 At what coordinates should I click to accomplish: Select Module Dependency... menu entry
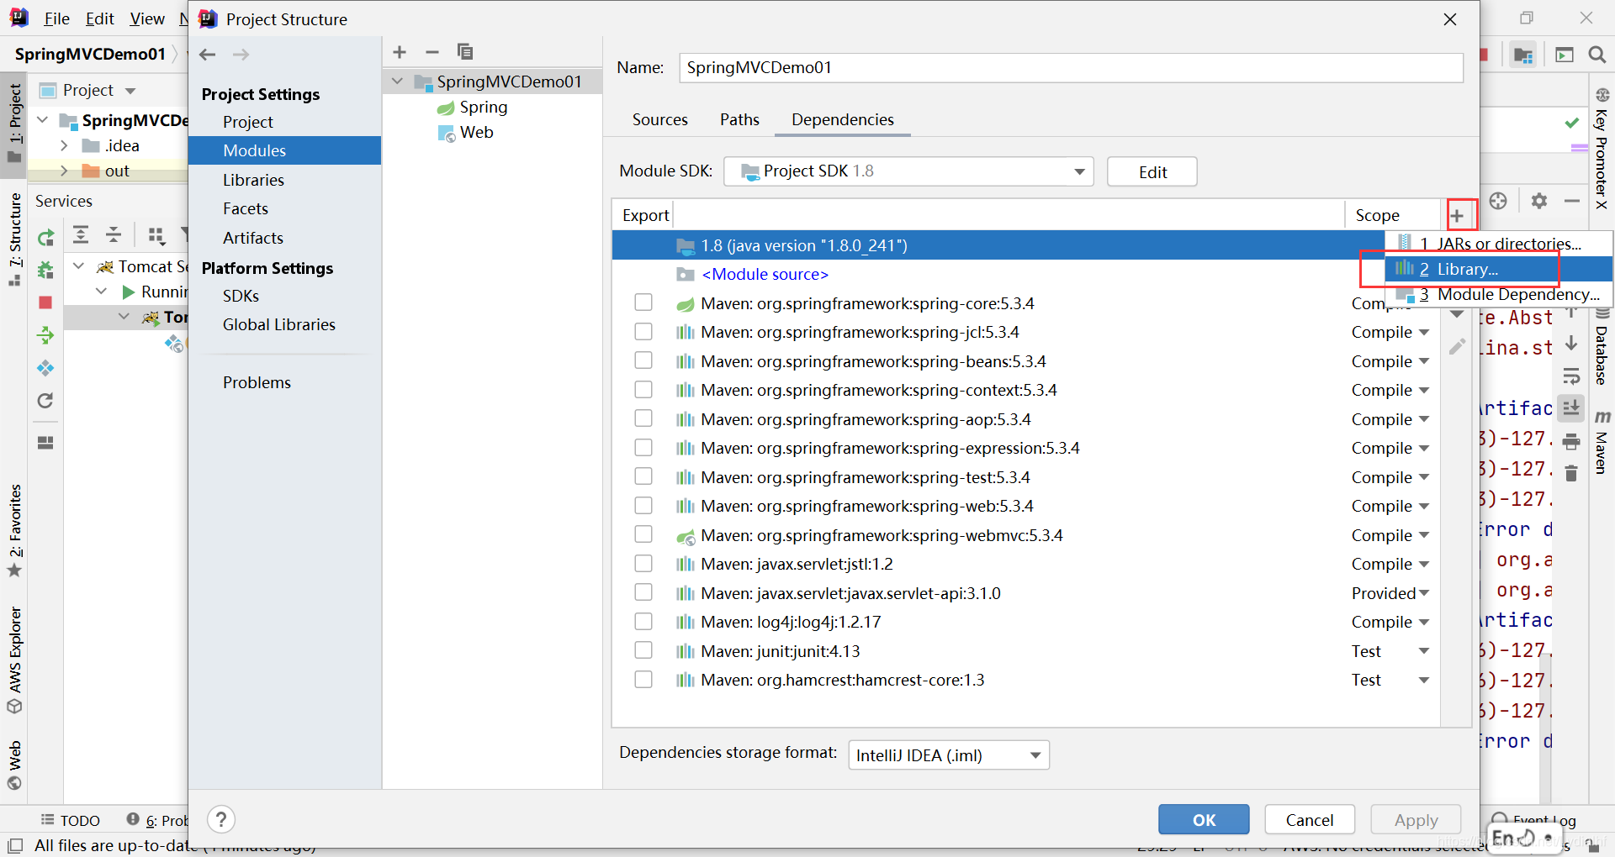point(1499,294)
